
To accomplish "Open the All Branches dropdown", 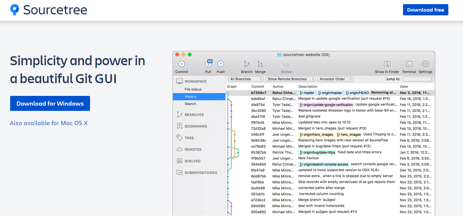I will tap(245, 79).
